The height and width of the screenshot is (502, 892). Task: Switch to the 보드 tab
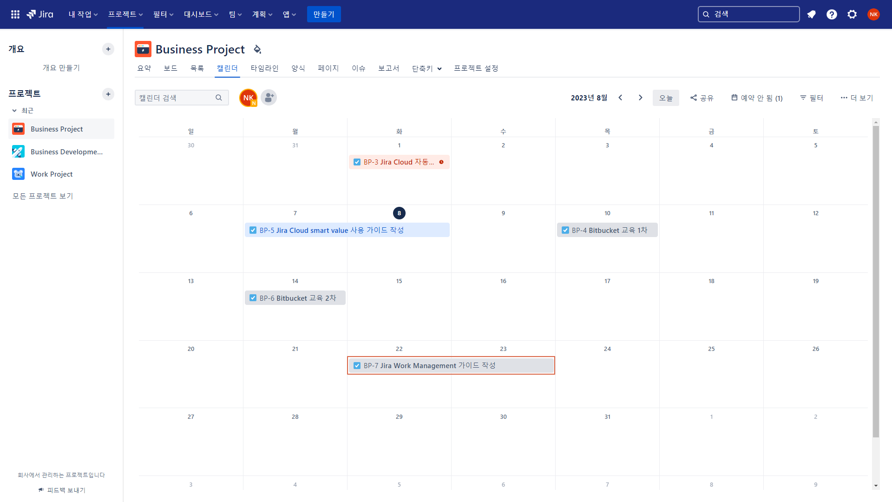click(x=171, y=68)
